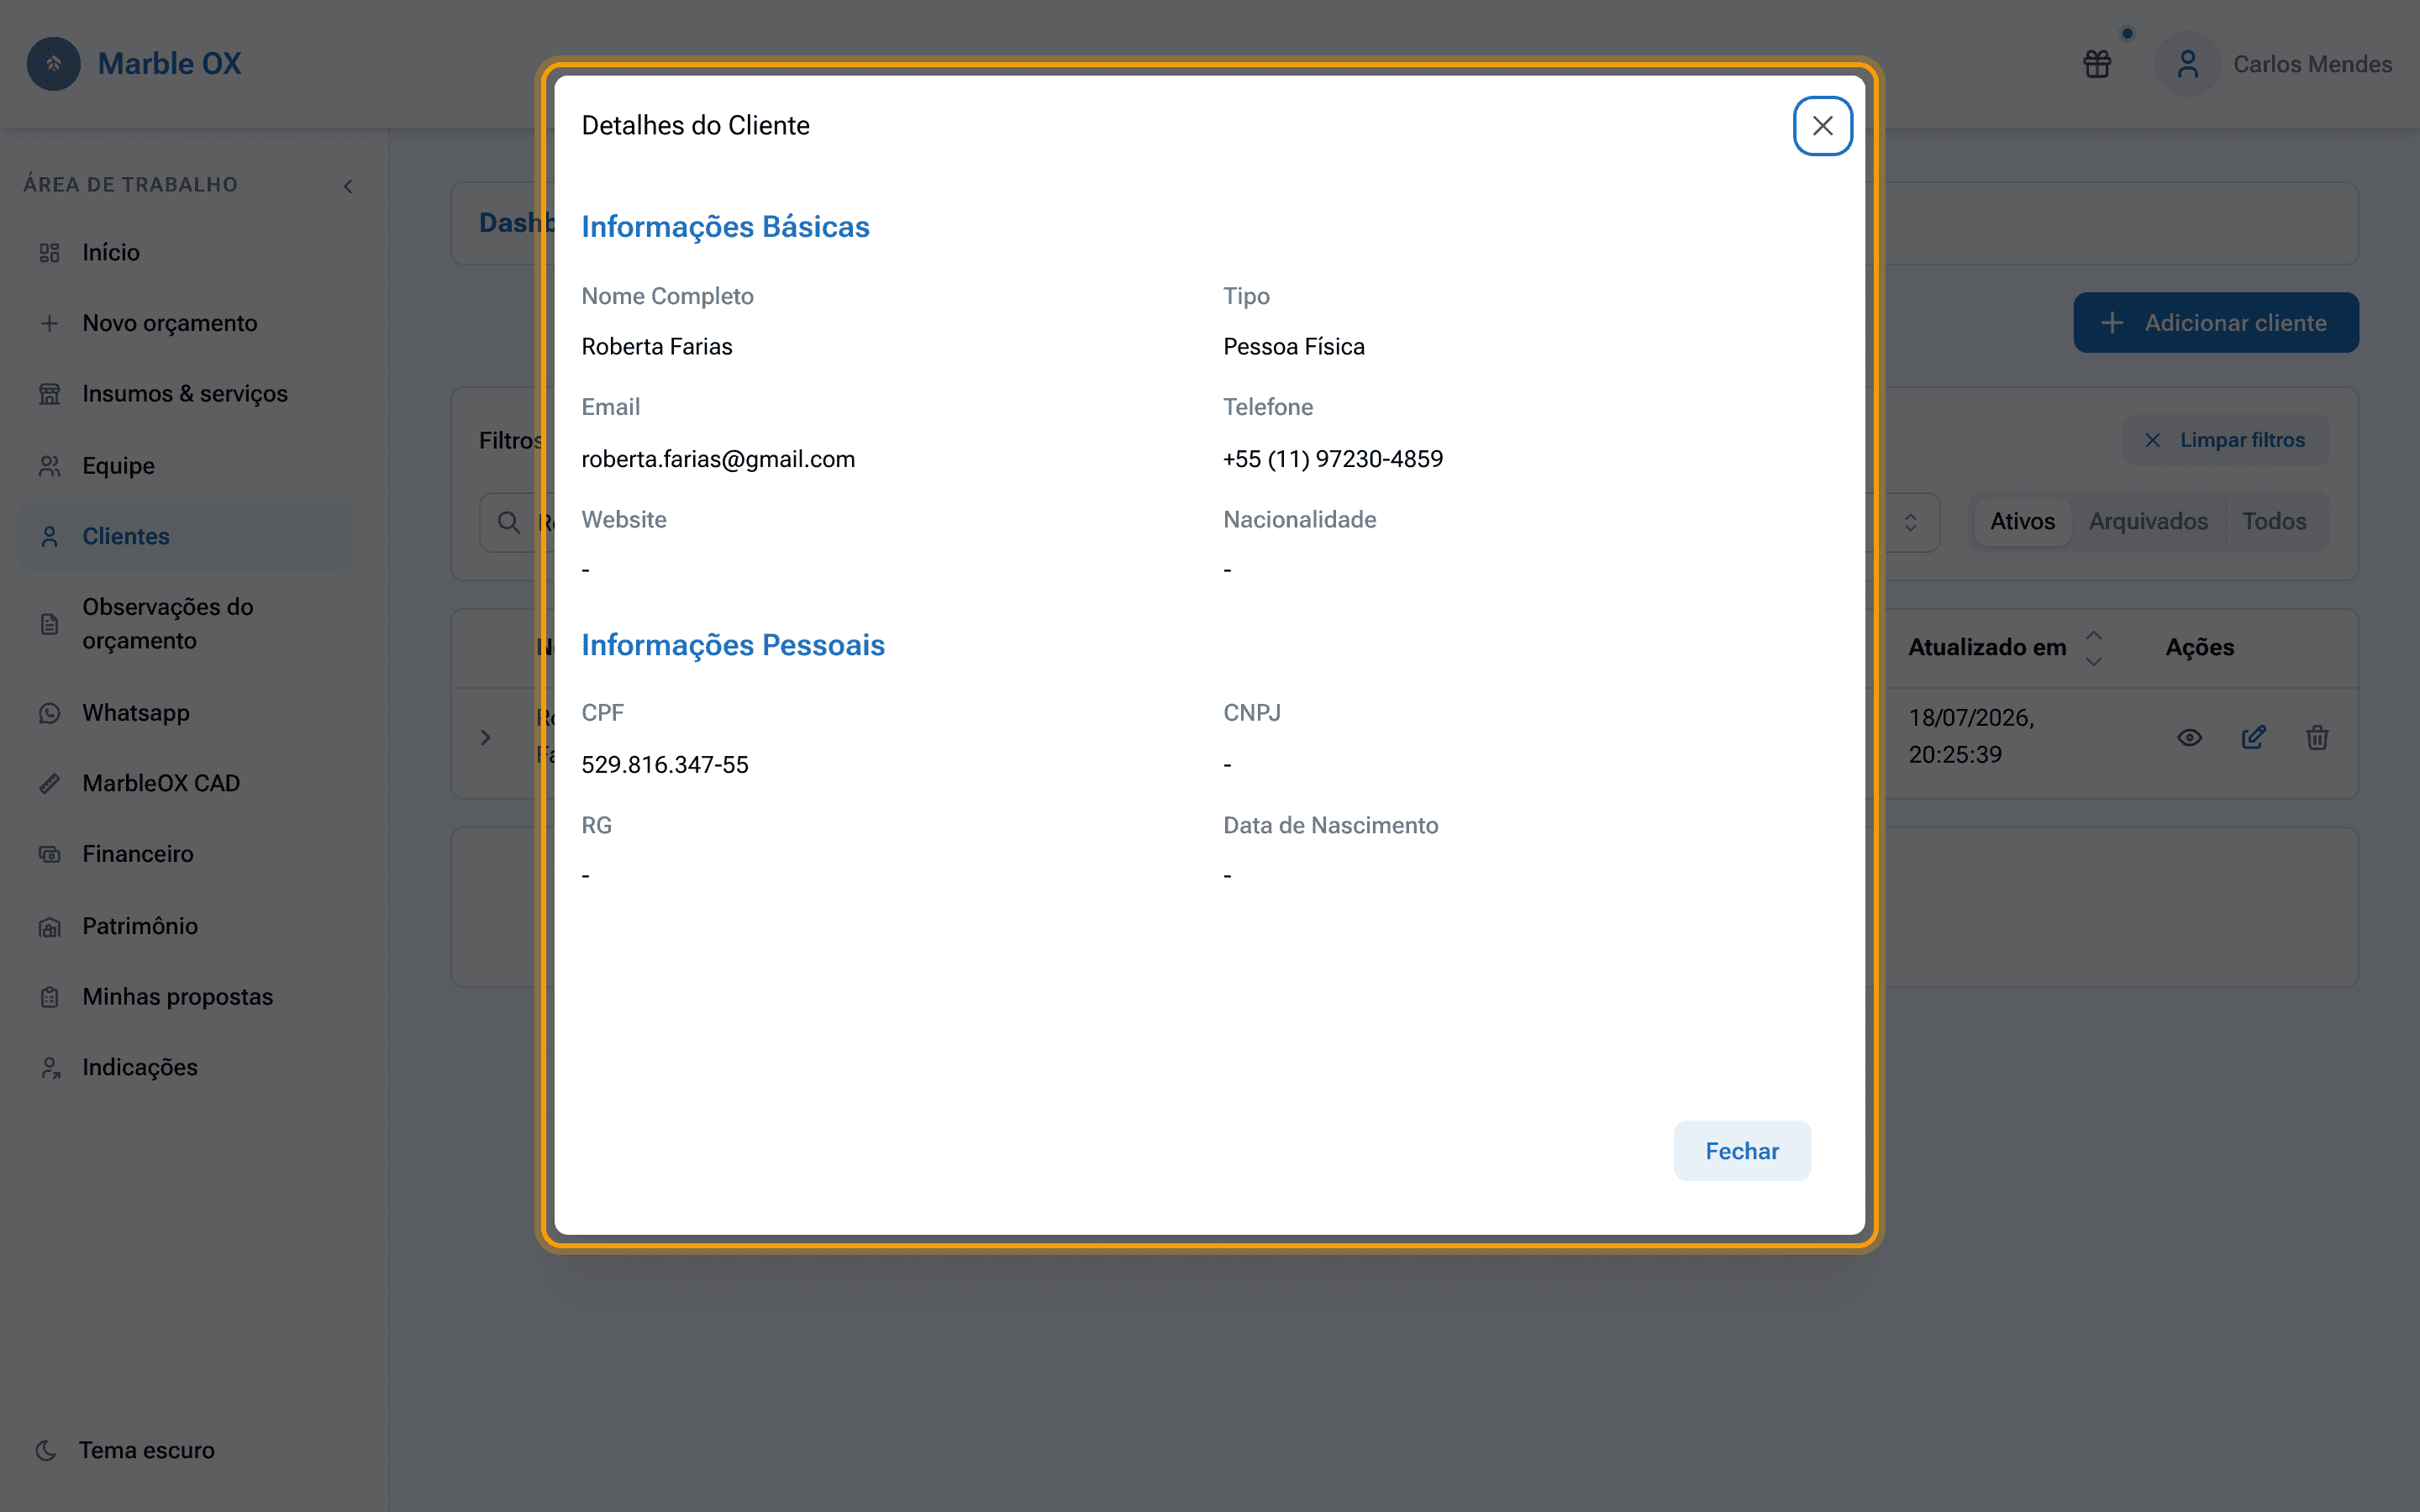
Task: Click Pessoa Física type value
Action: 1294,347
